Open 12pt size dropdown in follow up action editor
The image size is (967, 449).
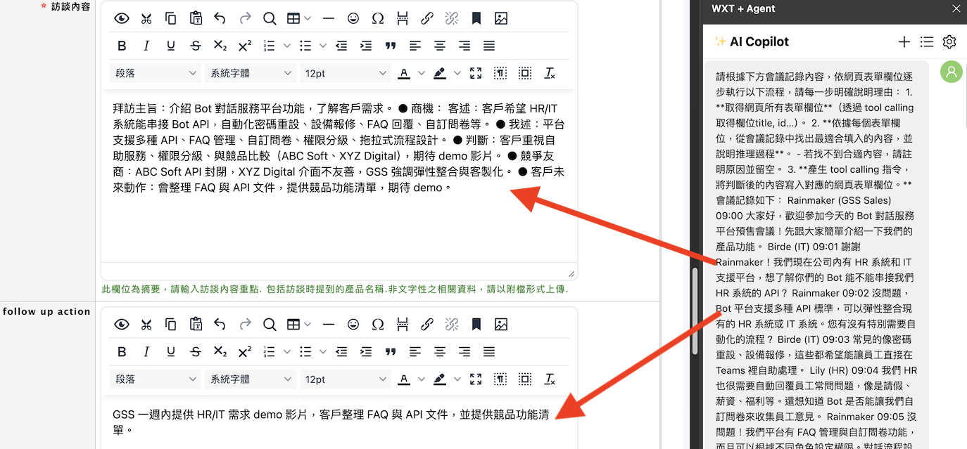coord(345,379)
